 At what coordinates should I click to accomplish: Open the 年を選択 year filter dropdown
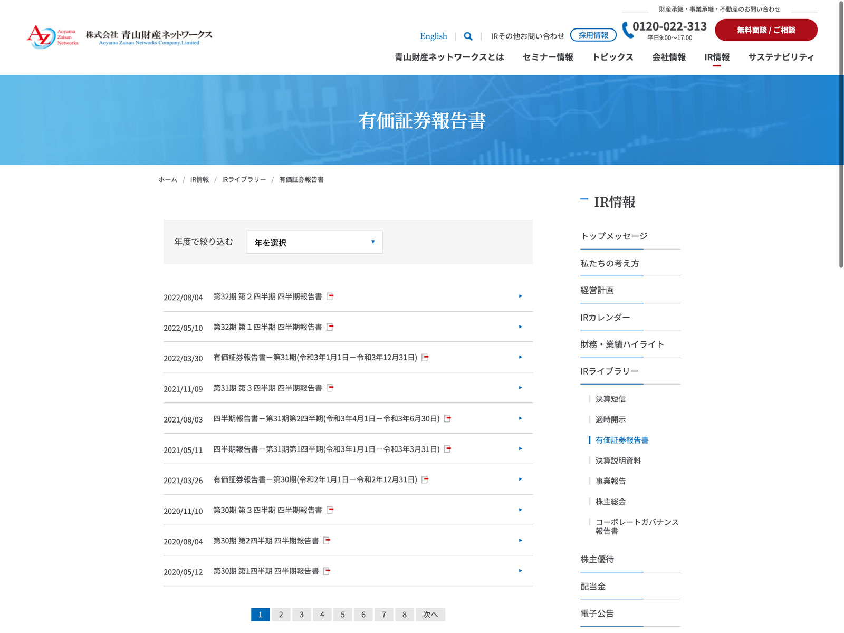point(314,242)
